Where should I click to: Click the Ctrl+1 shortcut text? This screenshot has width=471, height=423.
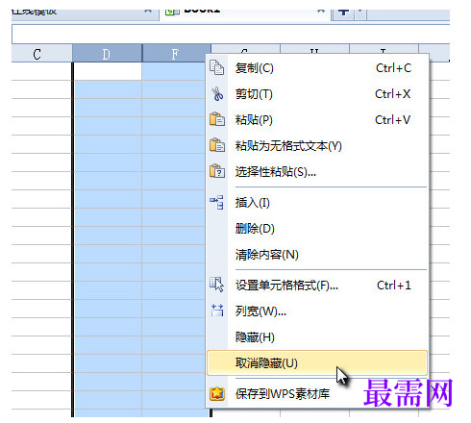(x=394, y=285)
